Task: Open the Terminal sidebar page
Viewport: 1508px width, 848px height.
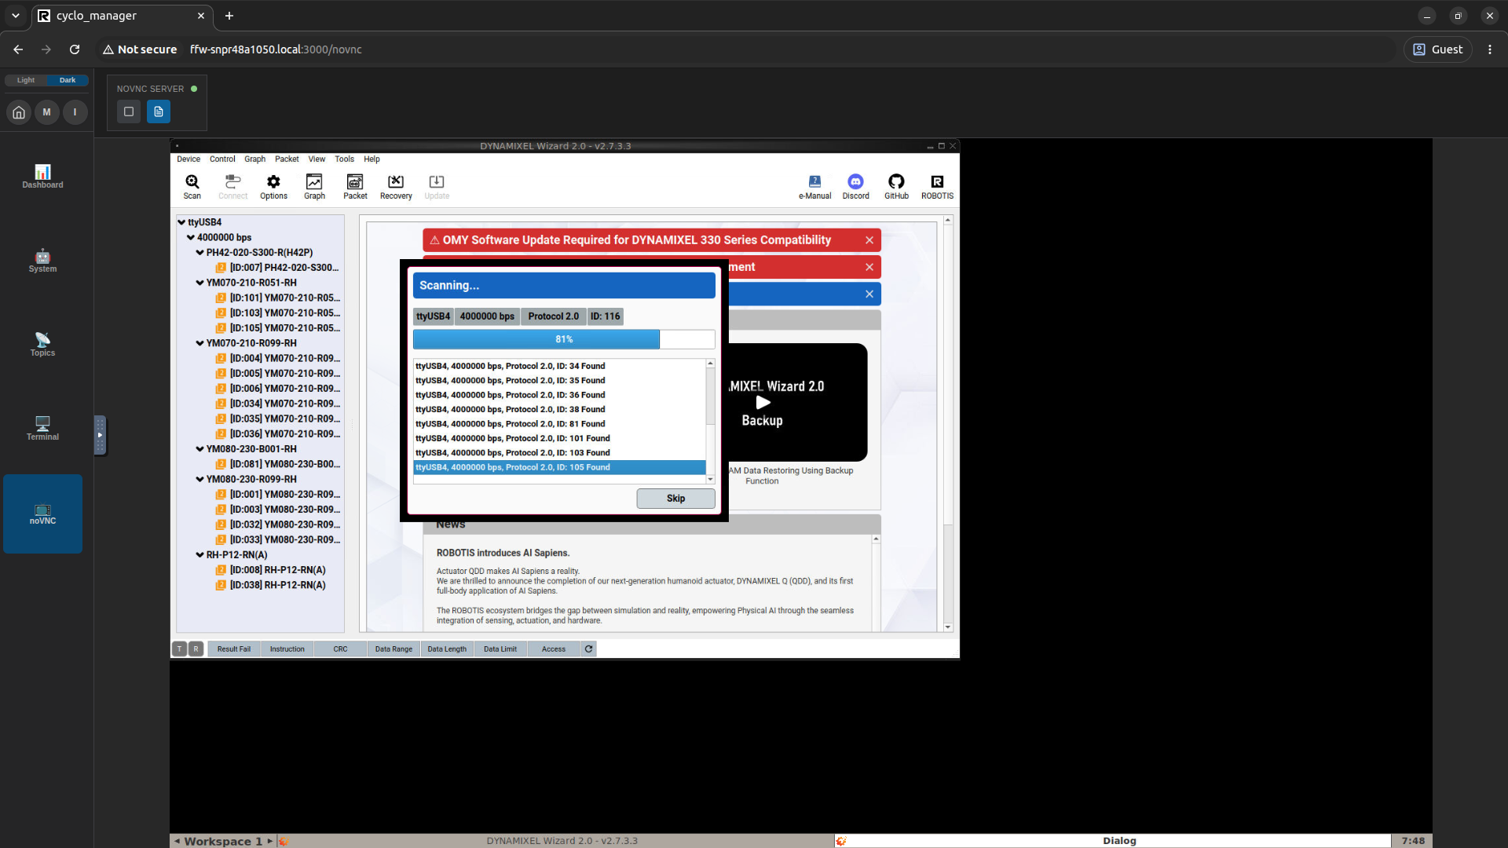Action: (42, 429)
